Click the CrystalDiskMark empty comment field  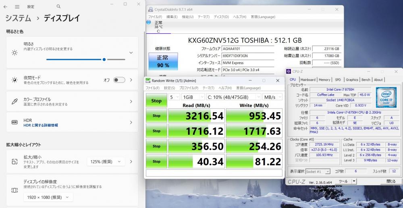click(x=214, y=173)
